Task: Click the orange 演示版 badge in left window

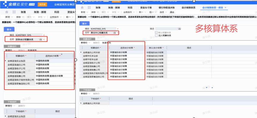Action: click(42, 4)
